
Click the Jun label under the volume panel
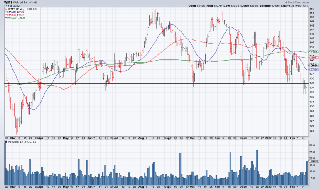pyautogui.click(x=90, y=187)
